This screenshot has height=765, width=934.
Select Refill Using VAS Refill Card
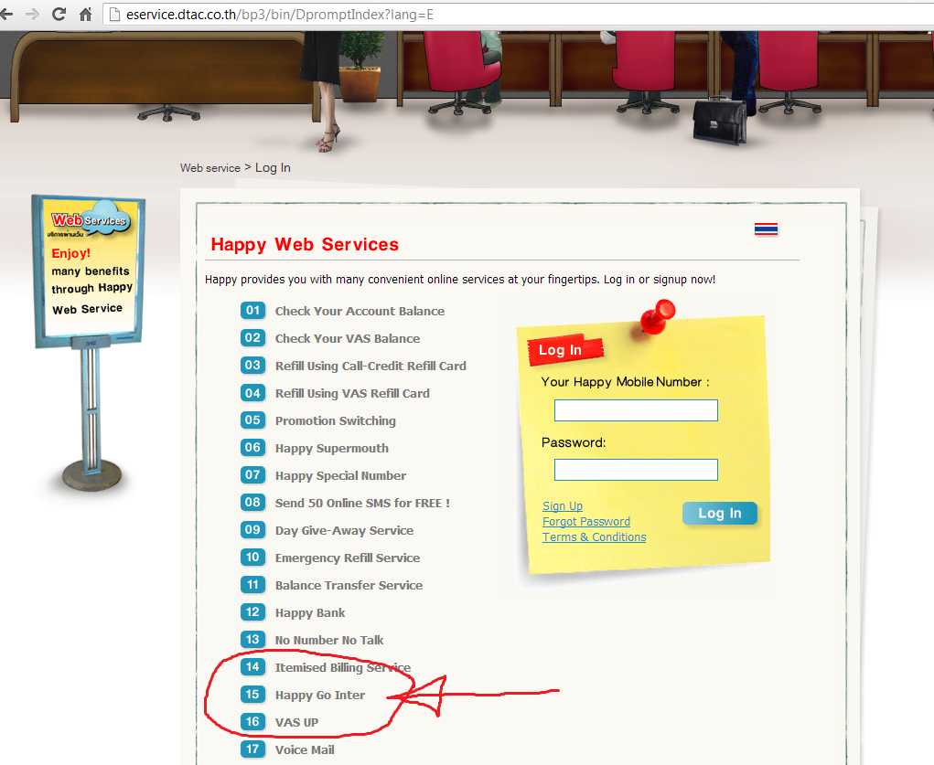352,394
